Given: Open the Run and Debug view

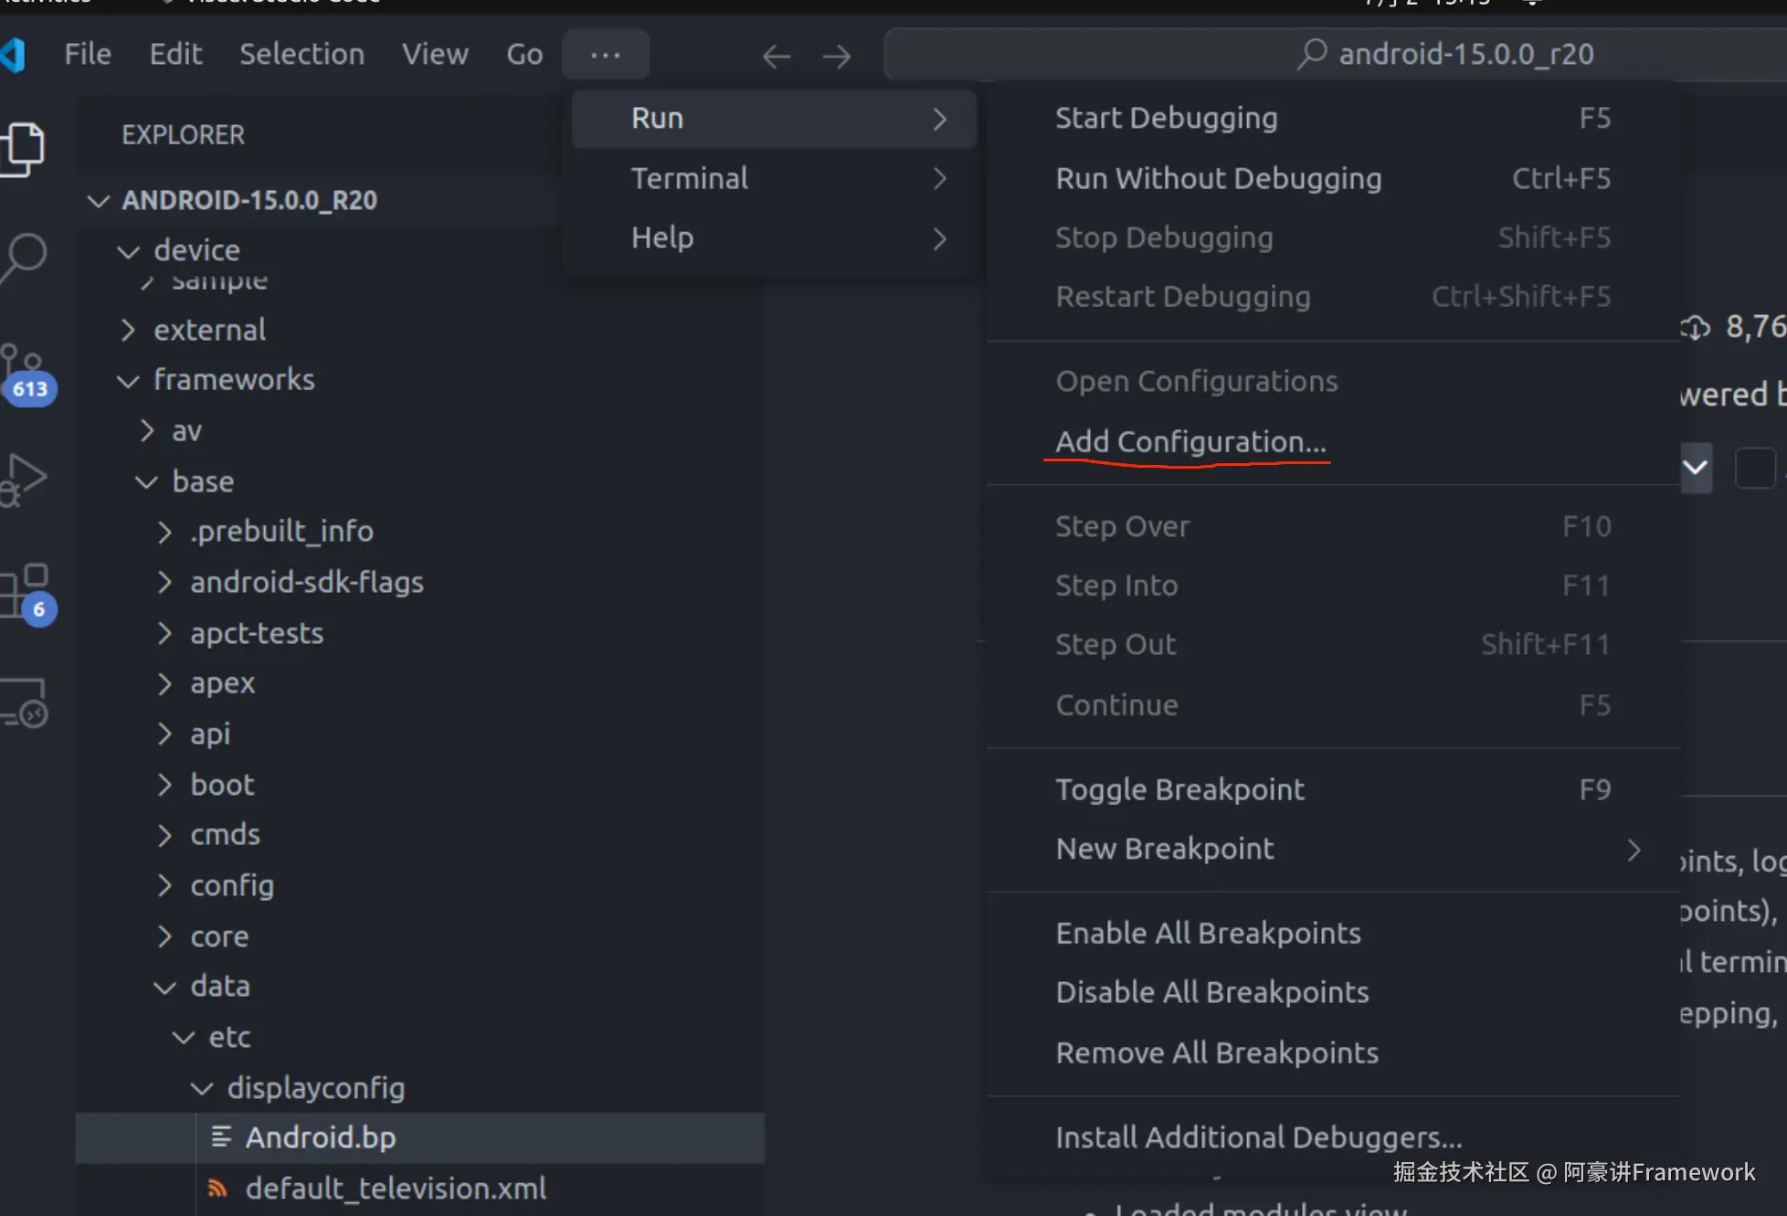Looking at the screenshot, I should [x=26, y=478].
